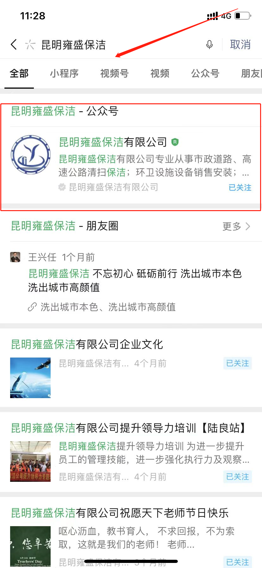Tap the search sparkle icon beside query

click(x=30, y=44)
